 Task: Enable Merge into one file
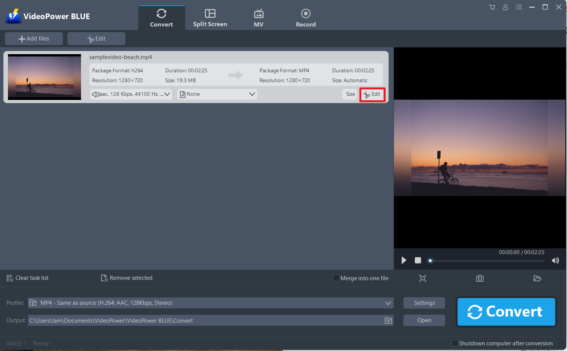[336, 278]
